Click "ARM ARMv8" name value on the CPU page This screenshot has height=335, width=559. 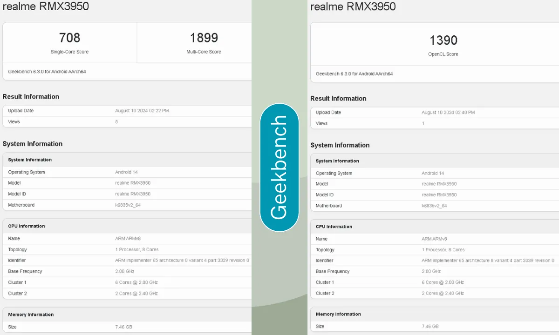[x=128, y=239]
